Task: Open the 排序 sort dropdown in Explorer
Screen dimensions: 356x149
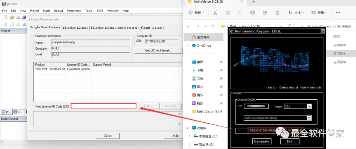Action: pos(296,13)
